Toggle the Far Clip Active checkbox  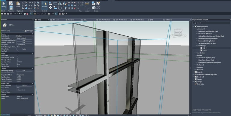point(17,60)
